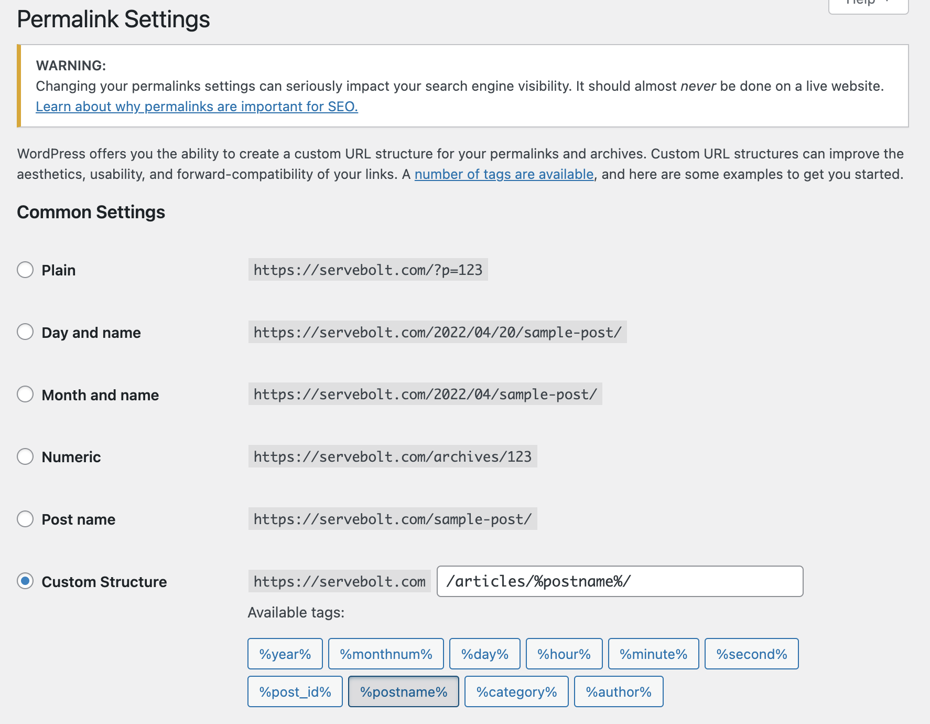Viewport: 930px width, 724px height.
Task: Insert the %hour% tag
Action: [564, 654]
